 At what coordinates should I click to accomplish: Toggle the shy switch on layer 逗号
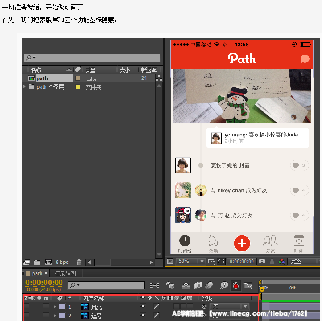pyautogui.click(x=143, y=315)
